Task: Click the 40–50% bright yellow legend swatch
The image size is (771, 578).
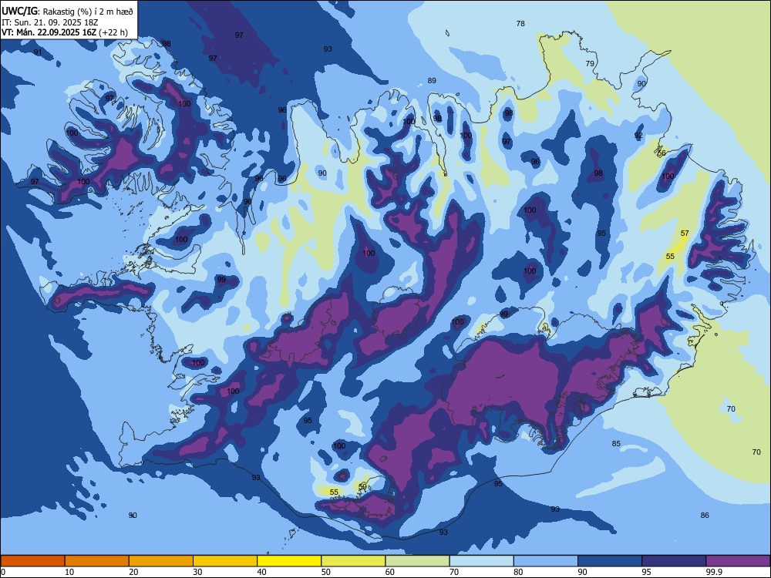Action: (289, 561)
